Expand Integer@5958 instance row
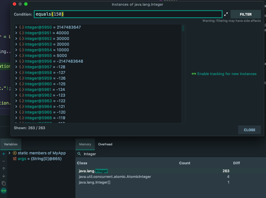Image resolution: width=266 pixels, height=198 pixels. (x=16, y=73)
